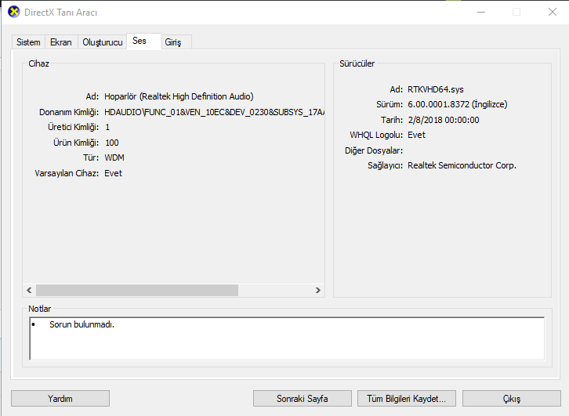Select the Ses tab
Screen dimensions: 569x416
click(x=143, y=41)
